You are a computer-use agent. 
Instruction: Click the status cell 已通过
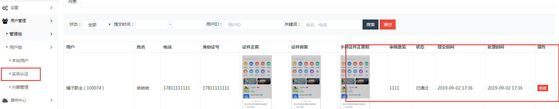(x=422, y=88)
